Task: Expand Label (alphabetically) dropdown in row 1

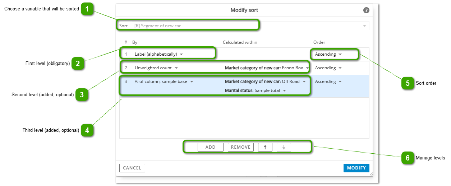Action: click(159, 54)
